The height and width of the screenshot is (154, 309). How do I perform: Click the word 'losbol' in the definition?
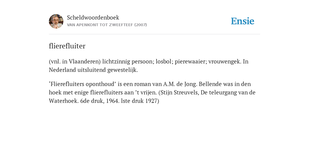pyautogui.click(x=164, y=61)
